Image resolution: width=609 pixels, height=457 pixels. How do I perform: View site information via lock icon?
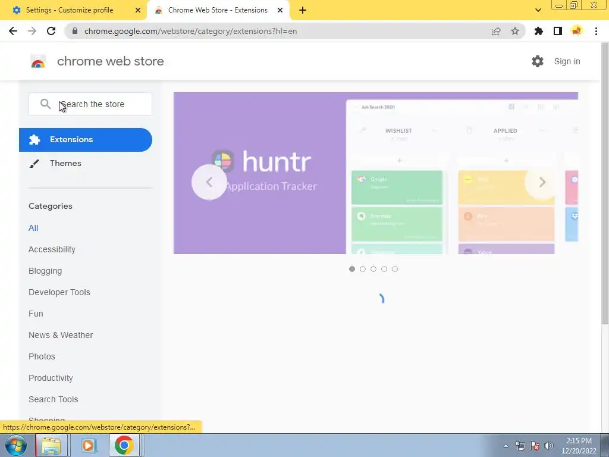[76, 31]
